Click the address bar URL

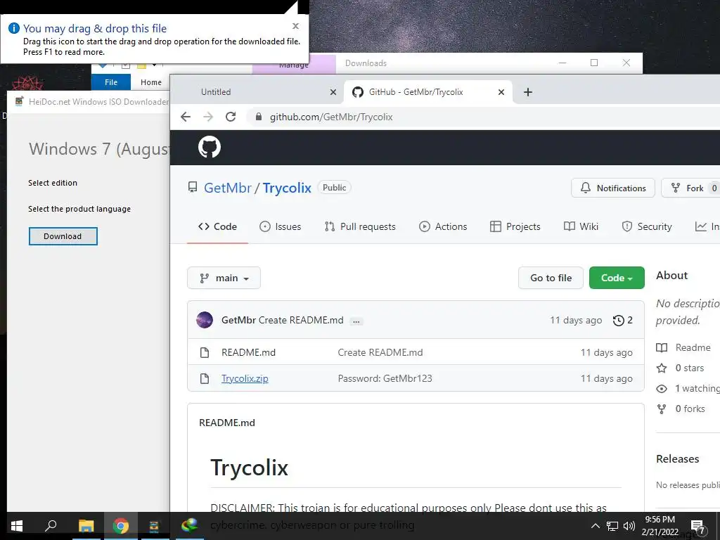point(331,117)
